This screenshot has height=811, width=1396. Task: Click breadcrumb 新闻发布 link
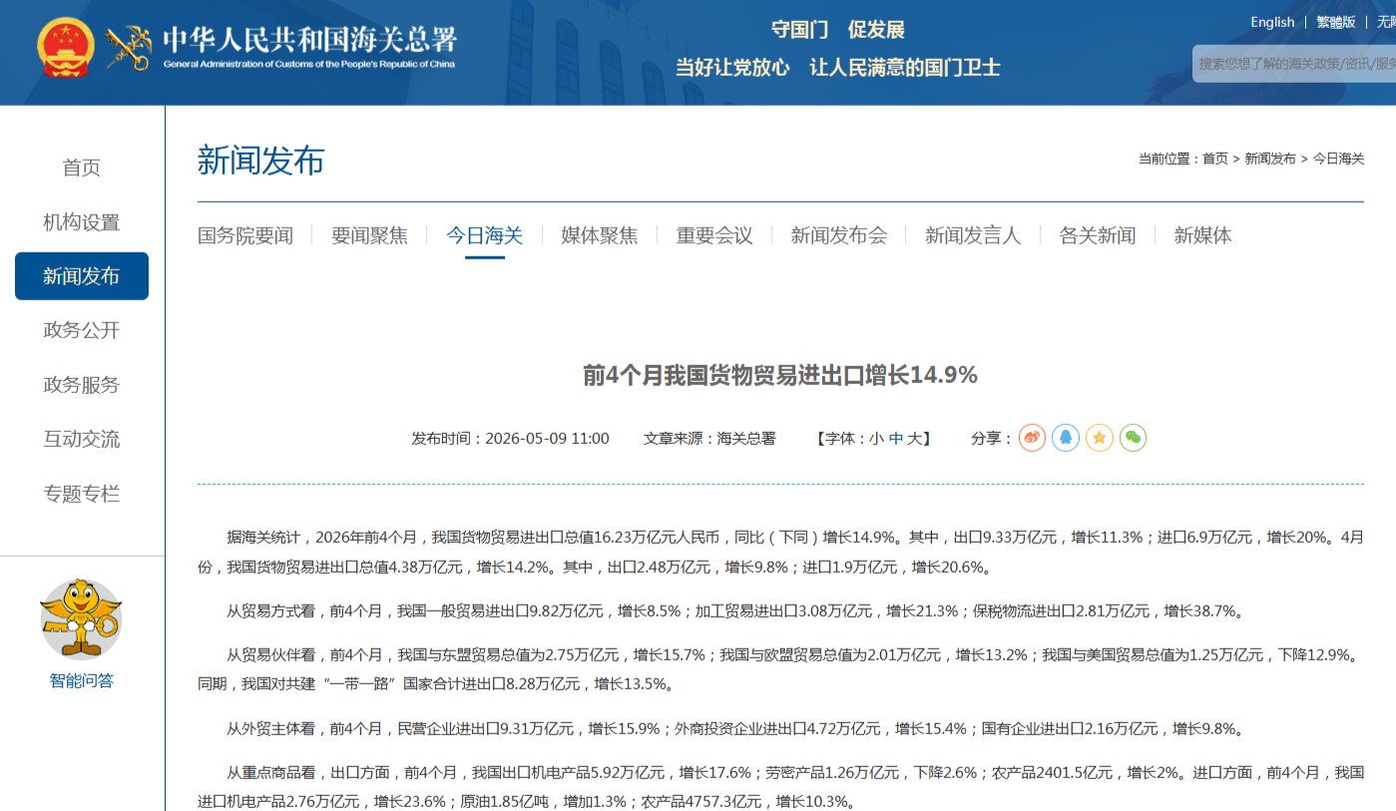click(x=1270, y=159)
